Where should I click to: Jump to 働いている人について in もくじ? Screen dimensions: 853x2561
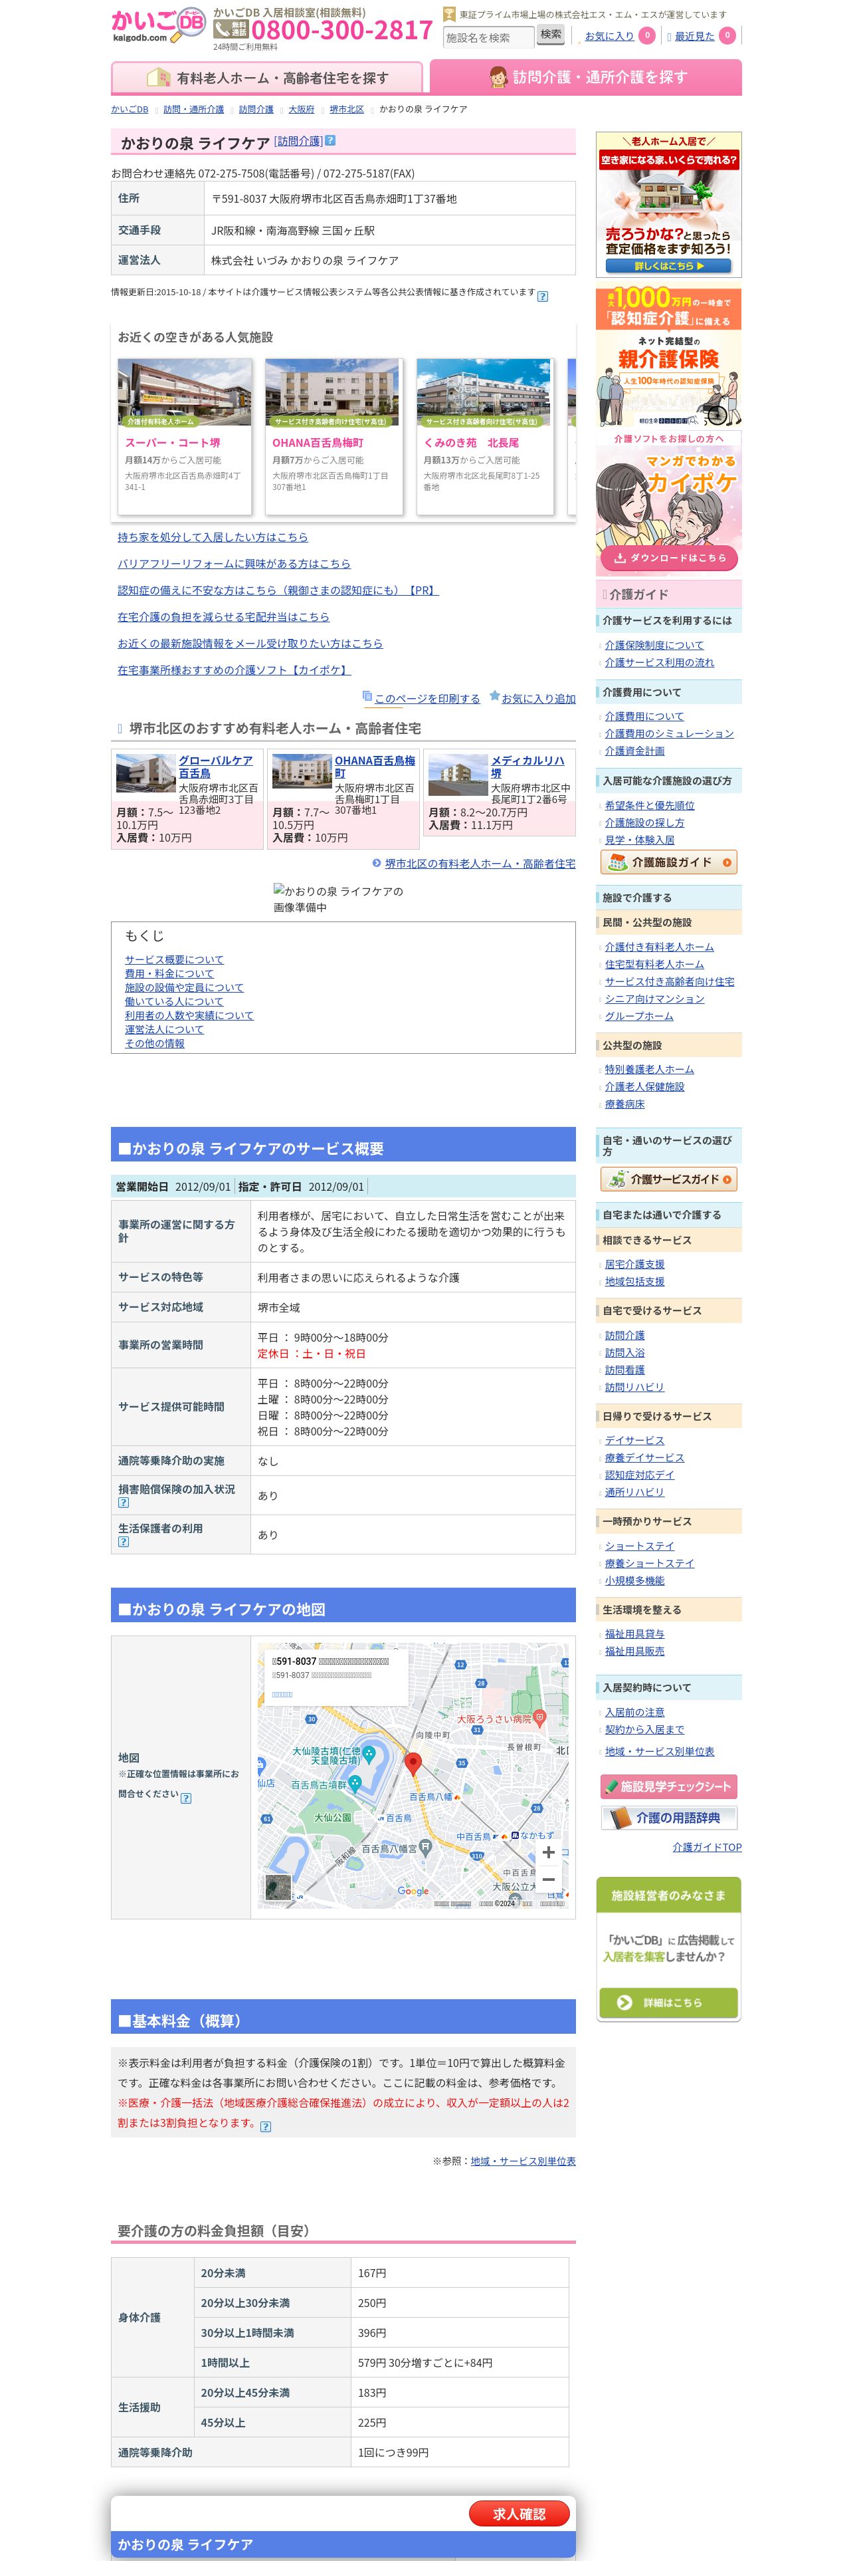(x=175, y=1001)
